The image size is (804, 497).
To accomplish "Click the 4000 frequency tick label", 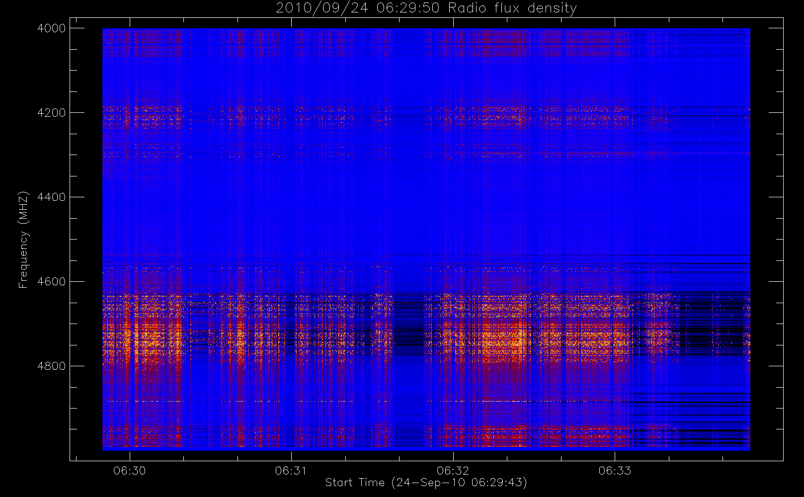I will (x=52, y=28).
